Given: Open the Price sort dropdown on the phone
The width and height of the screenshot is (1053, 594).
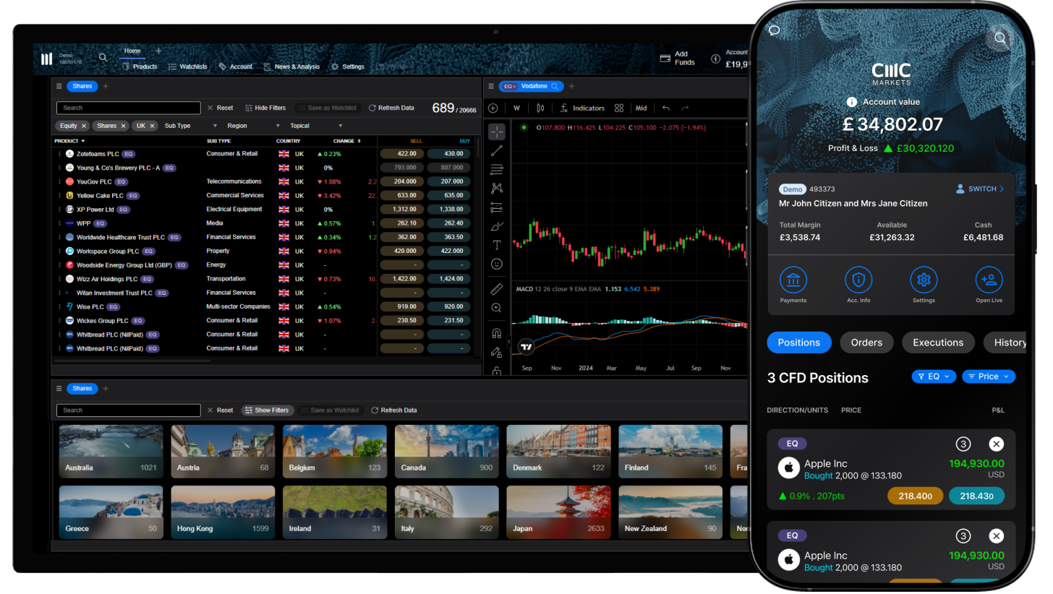Looking at the screenshot, I should coord(988,376).
